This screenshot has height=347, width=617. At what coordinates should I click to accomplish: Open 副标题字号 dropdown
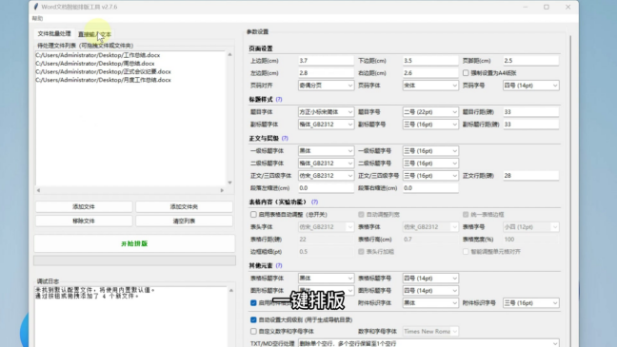coord(430,125)
